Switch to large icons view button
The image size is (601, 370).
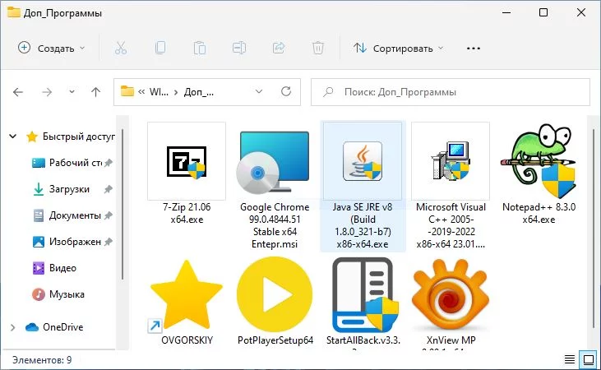pyautogui.click(x=589, y=359)
